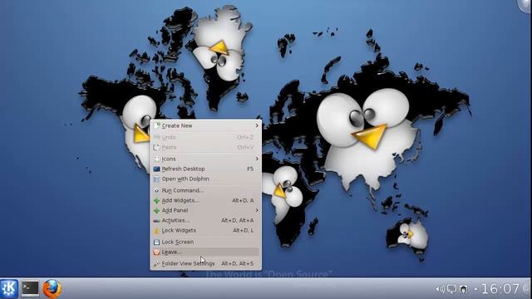Screen dimensions: 532x299
Task: Open the desktop toolbox in the top-right corner
Action: click(x=525, y=6)
